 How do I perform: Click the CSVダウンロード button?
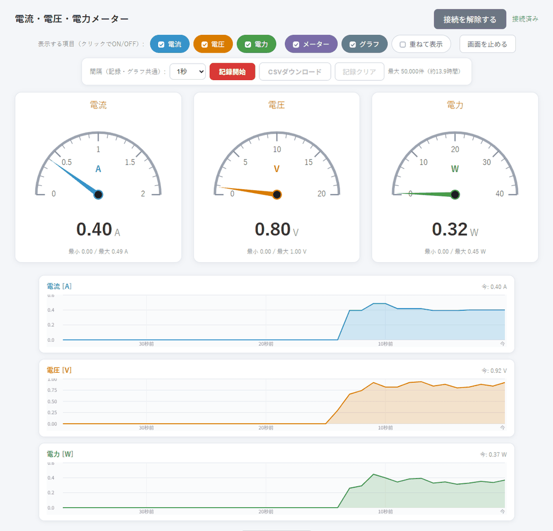[295, 71]
